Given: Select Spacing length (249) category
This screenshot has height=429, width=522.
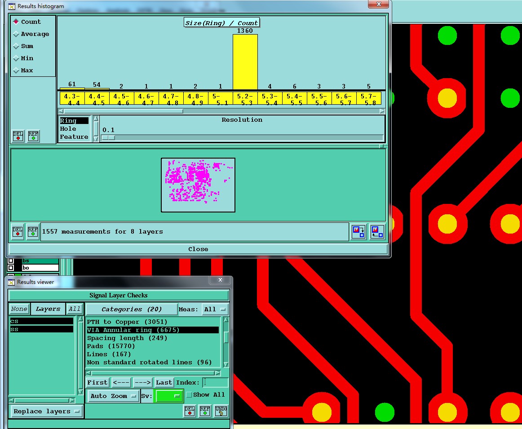Looking at the screenshot, I should pos(153,338).
